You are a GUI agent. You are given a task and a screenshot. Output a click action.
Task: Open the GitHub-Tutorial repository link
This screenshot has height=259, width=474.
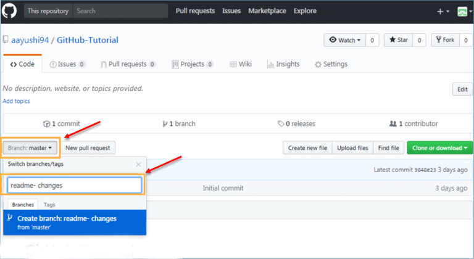tap(88, 40)
